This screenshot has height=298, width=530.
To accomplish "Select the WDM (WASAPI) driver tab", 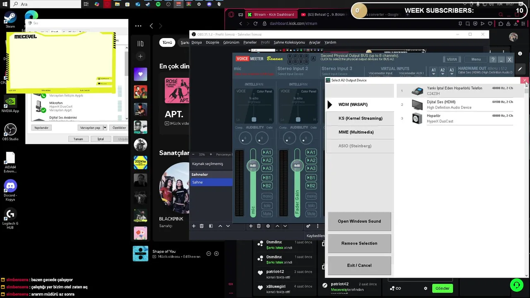I will click(360, 104).
